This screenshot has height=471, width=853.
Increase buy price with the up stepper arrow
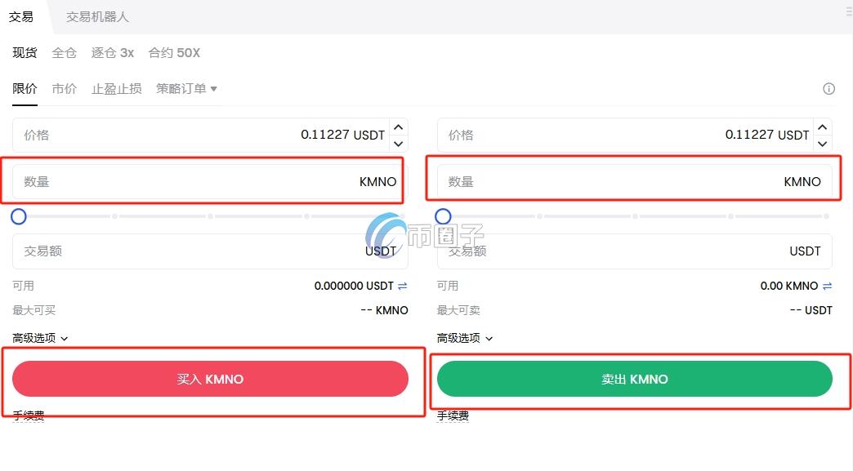pos(398,127)
